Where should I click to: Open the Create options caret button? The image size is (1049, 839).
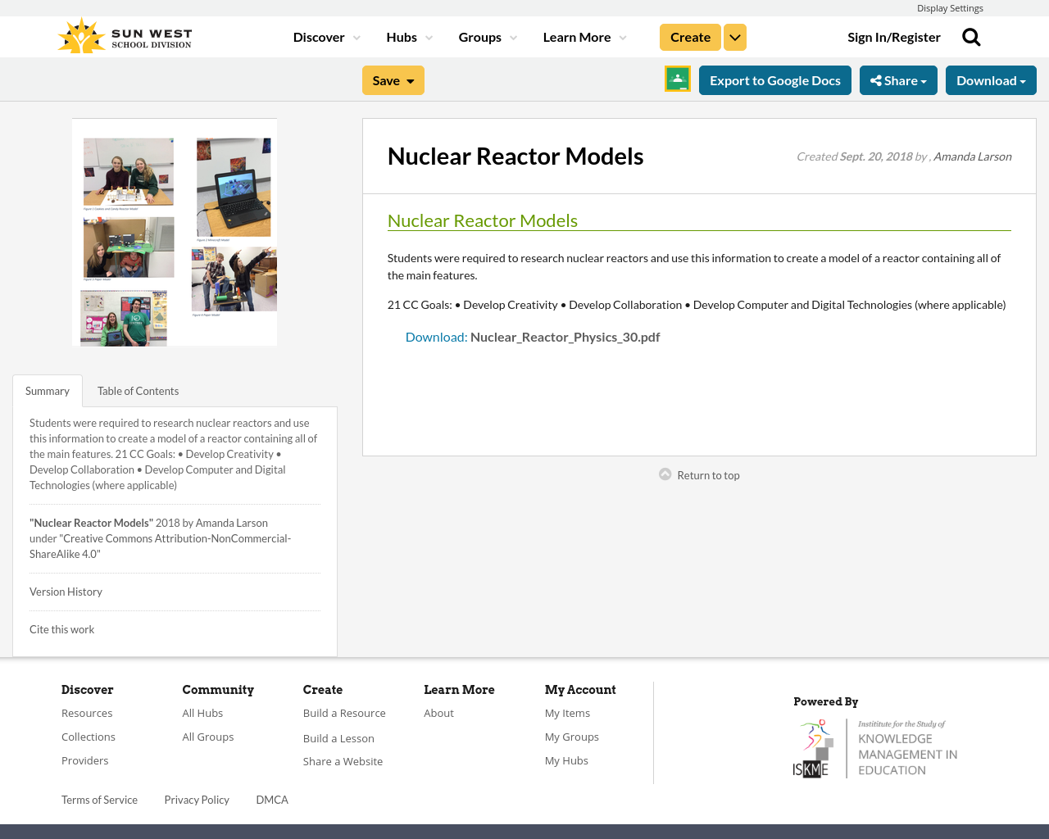734,36
